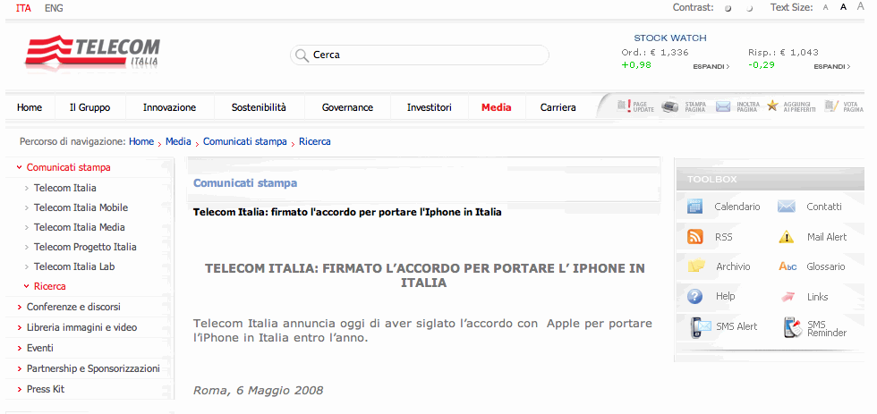Select the second Contrast radio option
Image resolution: width=877 pixels, height=414 pixels.
[749, 8]
